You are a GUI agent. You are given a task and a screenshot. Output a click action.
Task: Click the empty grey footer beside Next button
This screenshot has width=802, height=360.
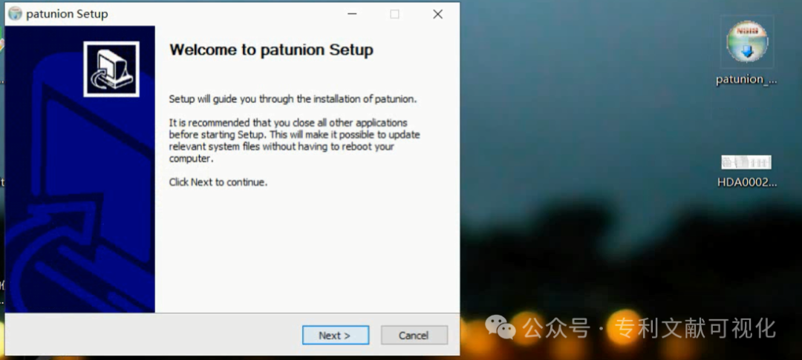pos(186,336)
